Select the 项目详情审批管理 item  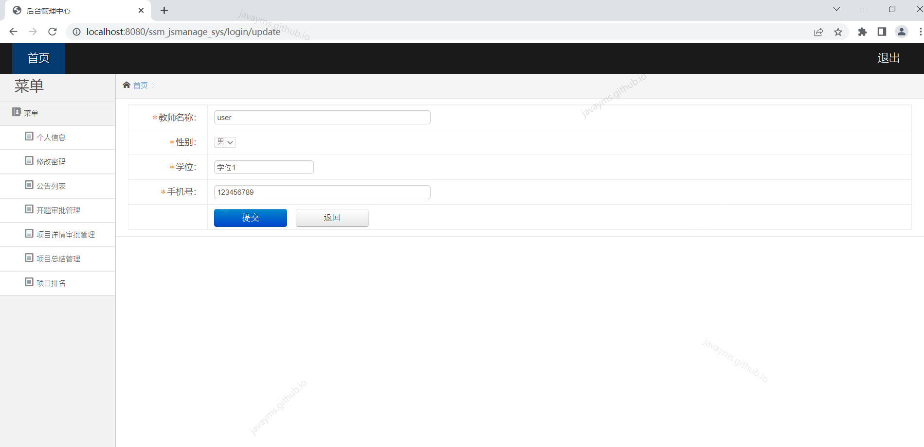pos(66,234)
